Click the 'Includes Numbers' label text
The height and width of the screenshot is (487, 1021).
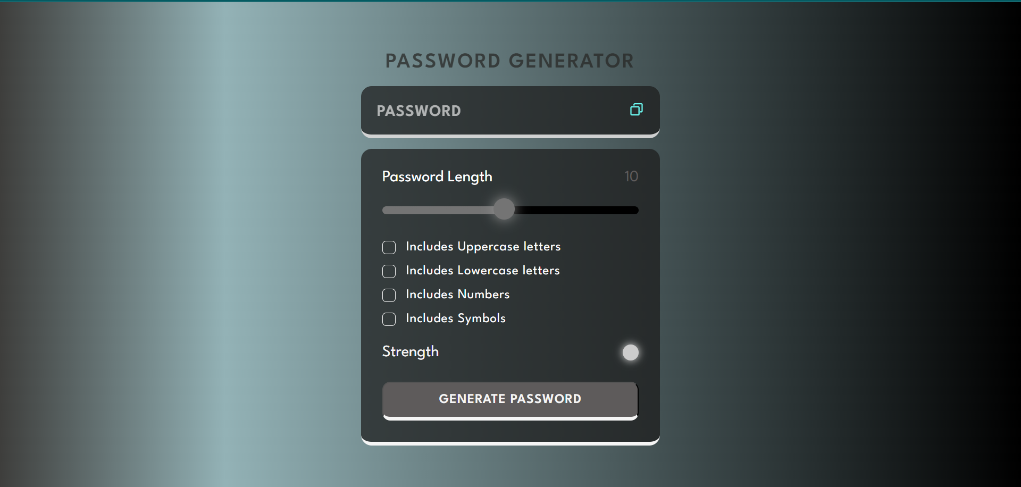[457, 295]
